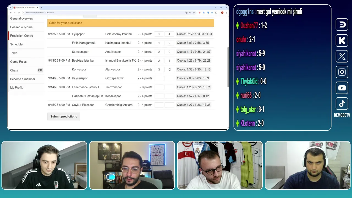Open General overview in sidebar

(x=22, y=18)
